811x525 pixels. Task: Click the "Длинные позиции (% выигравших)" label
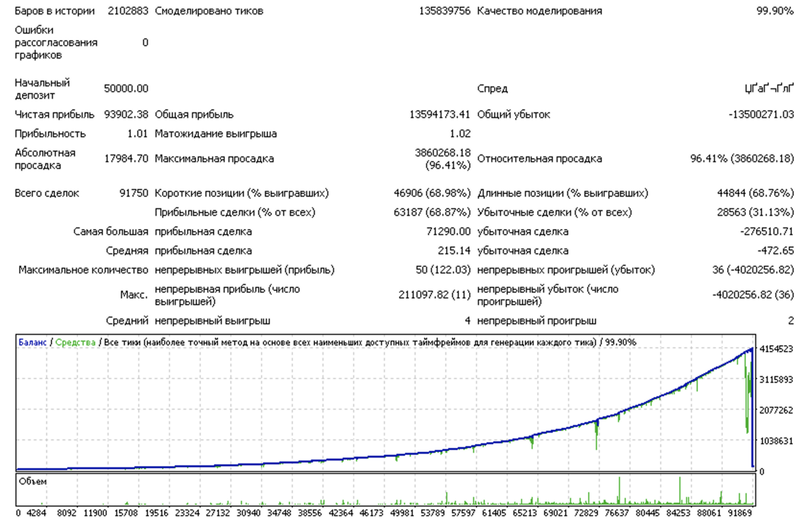[x=563, y=193]
